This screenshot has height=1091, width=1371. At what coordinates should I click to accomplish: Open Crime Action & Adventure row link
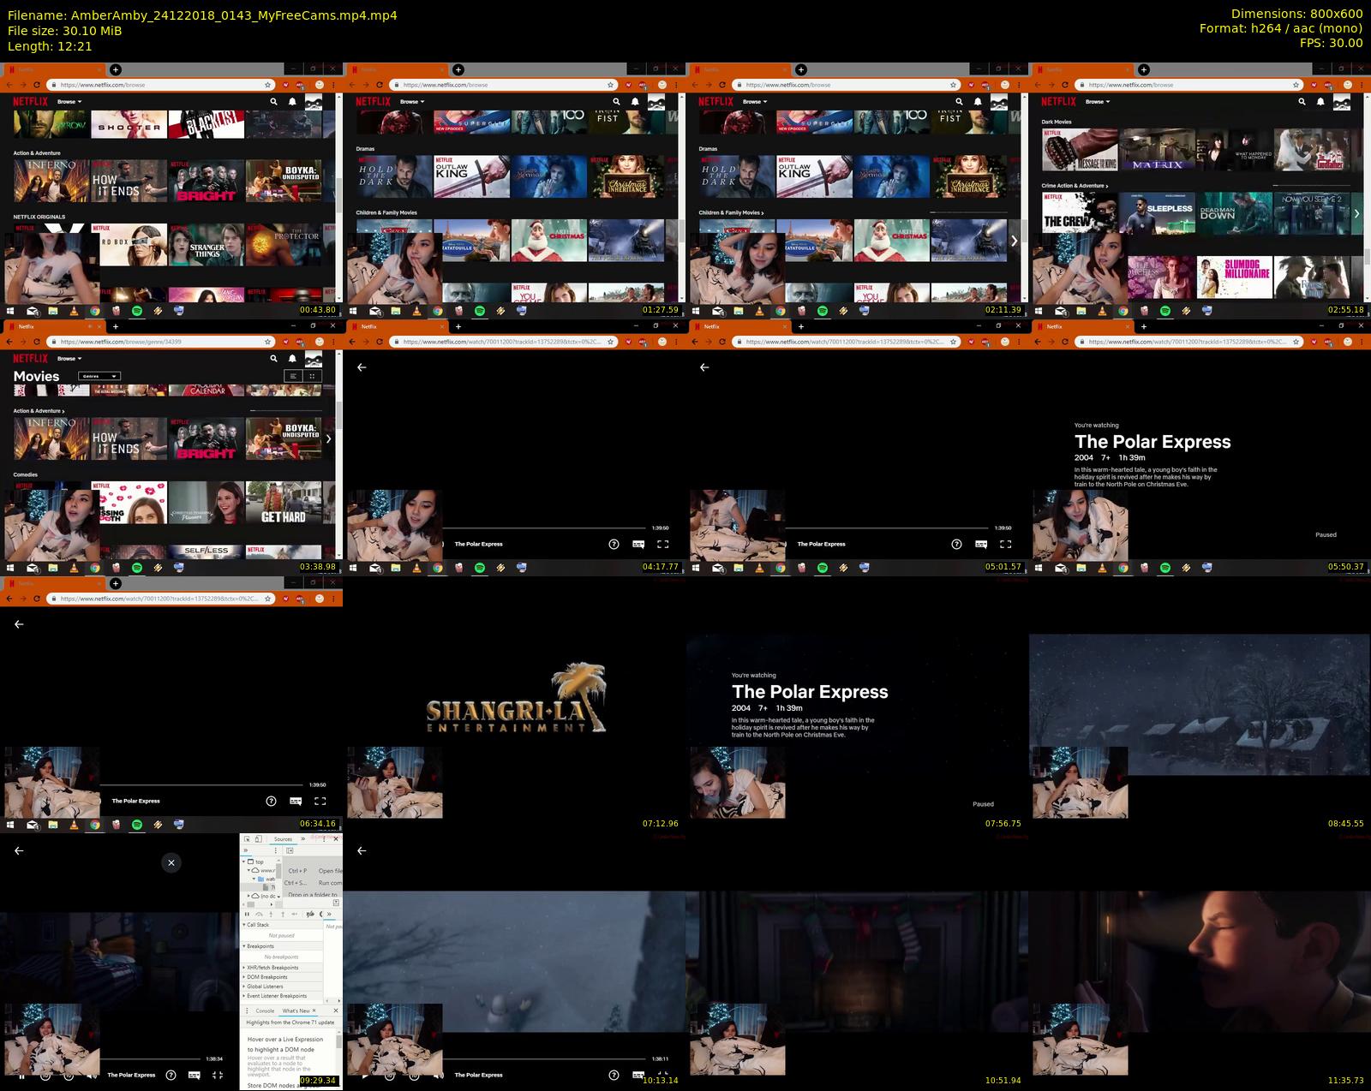[x=1075, y=186]
